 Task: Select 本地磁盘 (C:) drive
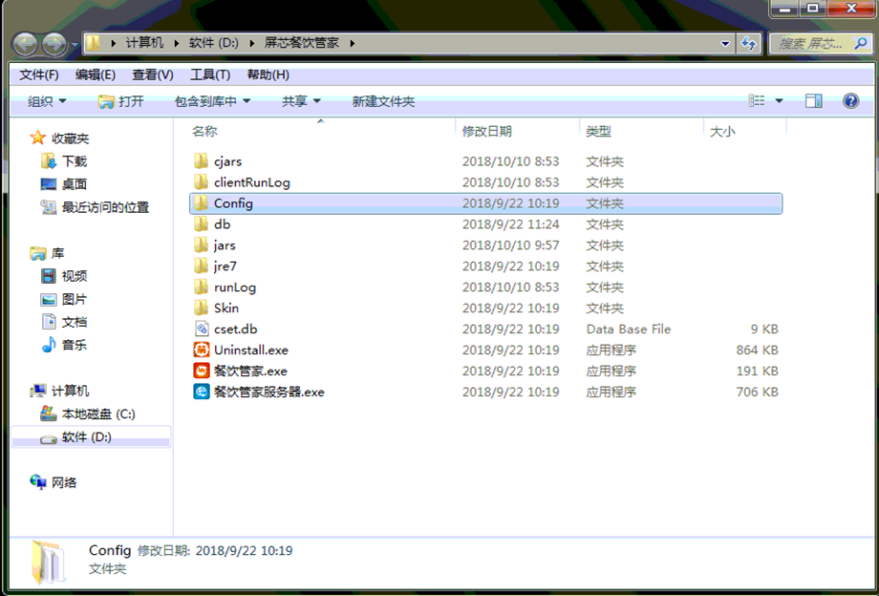98,414
